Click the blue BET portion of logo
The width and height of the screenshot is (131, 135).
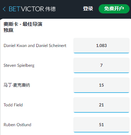[15, 9]
